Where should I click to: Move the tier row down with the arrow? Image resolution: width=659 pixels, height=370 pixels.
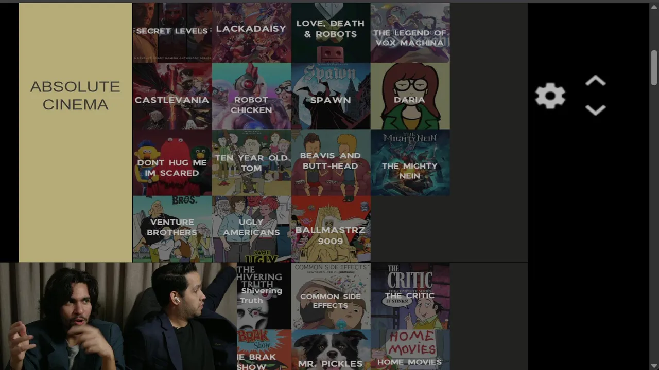pos(595,110)
